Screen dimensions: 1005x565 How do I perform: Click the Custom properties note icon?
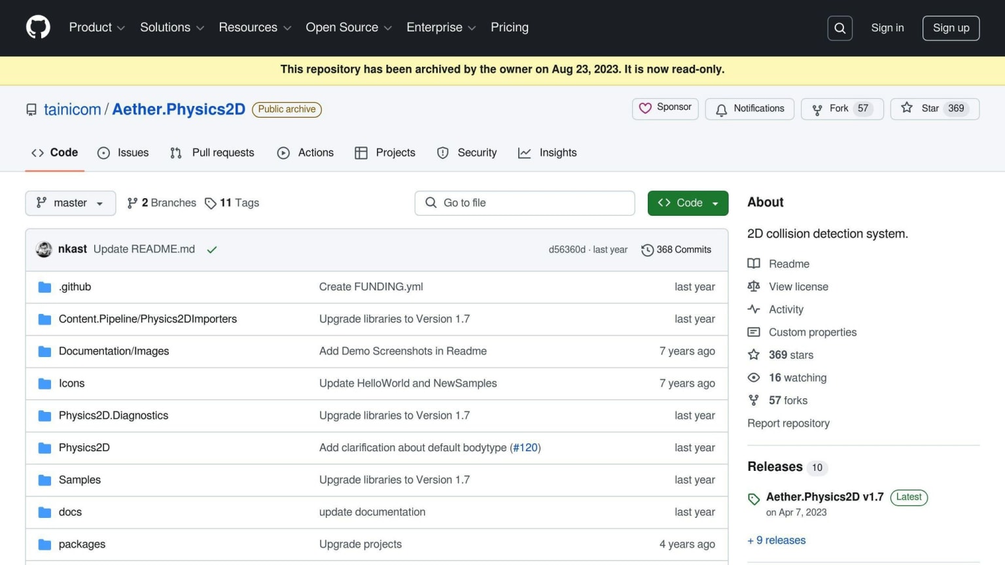point(754,332)
